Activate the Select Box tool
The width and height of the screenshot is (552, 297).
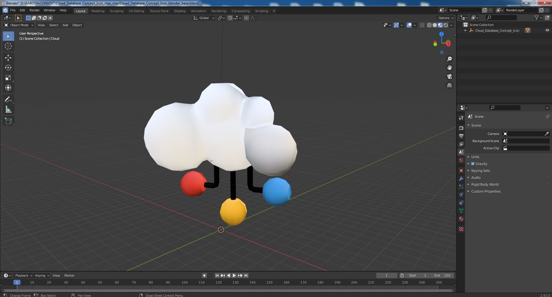click(x=8, y=36)
